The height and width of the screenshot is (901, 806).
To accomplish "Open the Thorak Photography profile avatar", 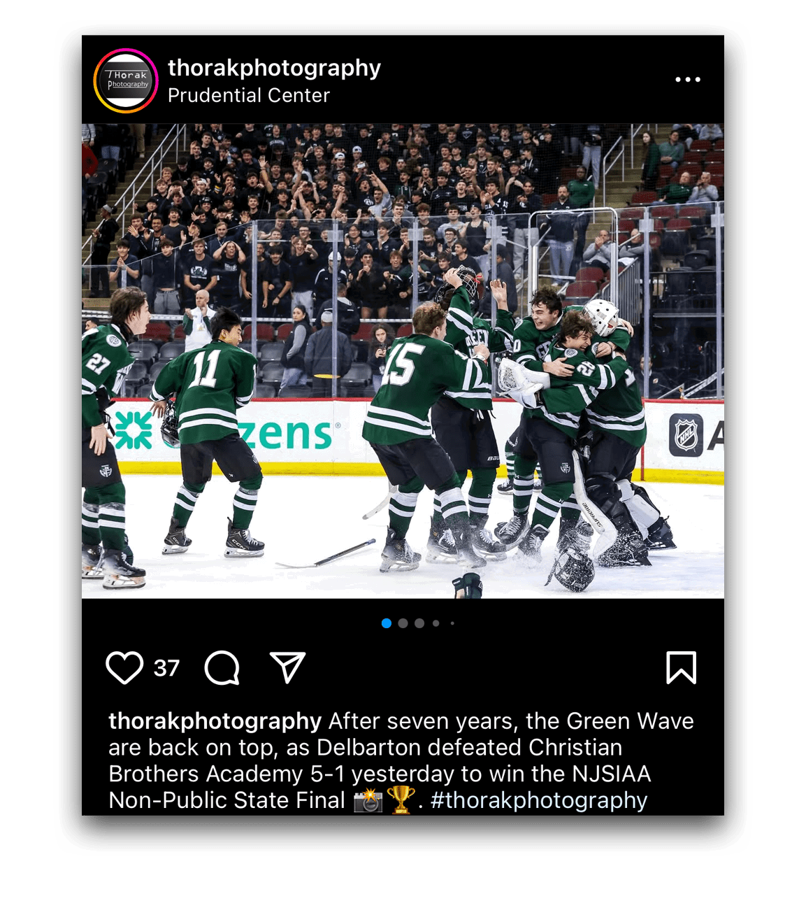I will click(126, 80).
